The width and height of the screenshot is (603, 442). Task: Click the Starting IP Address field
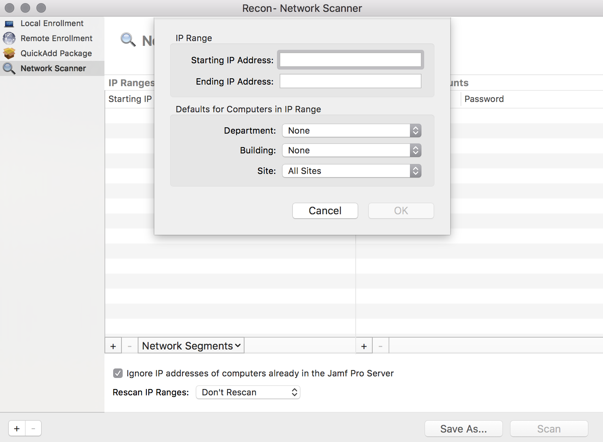(350, 60)
